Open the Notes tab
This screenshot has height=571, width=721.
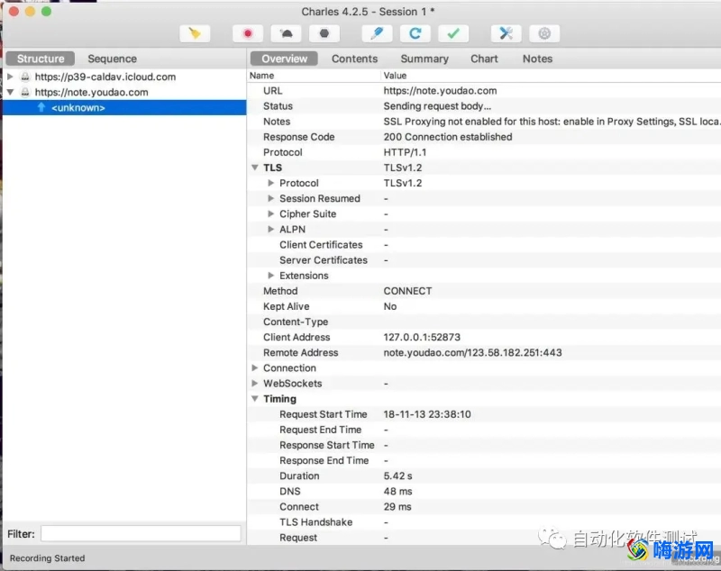pos(537,59)
